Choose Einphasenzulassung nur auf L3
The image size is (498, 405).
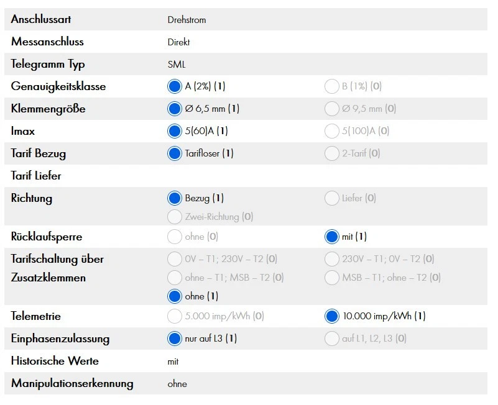tap(174, 339)
